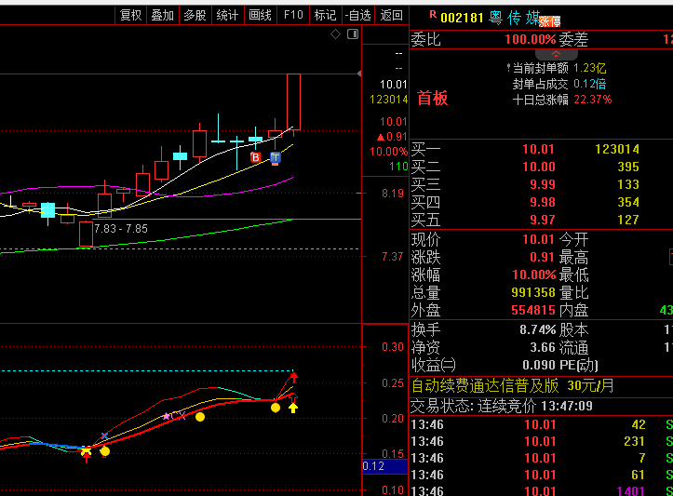Click the 买五 price 9.97
The image size is (673, 496).
pyautogui.click(x=543, y=220)
